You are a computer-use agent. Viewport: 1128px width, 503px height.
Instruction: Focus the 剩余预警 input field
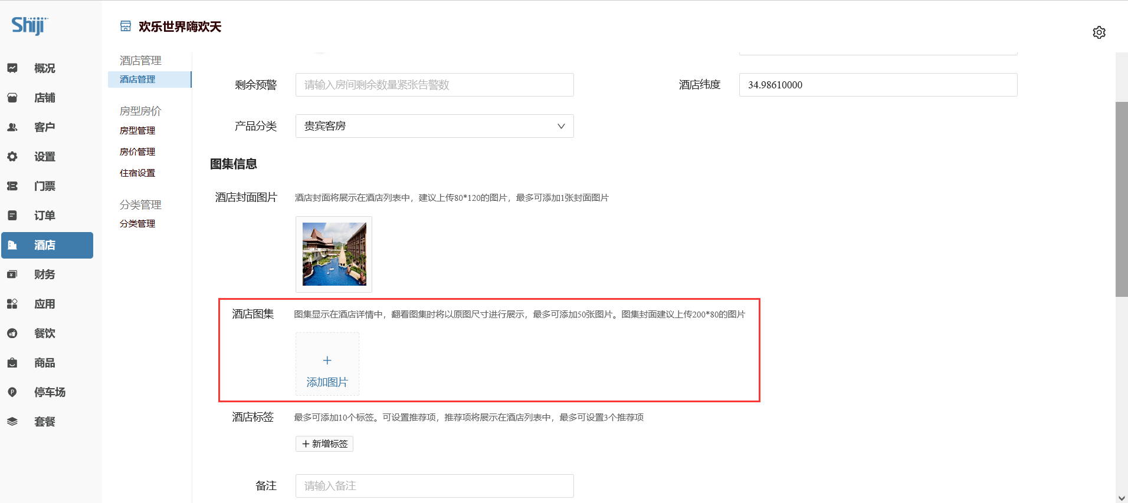pos(434,85)
